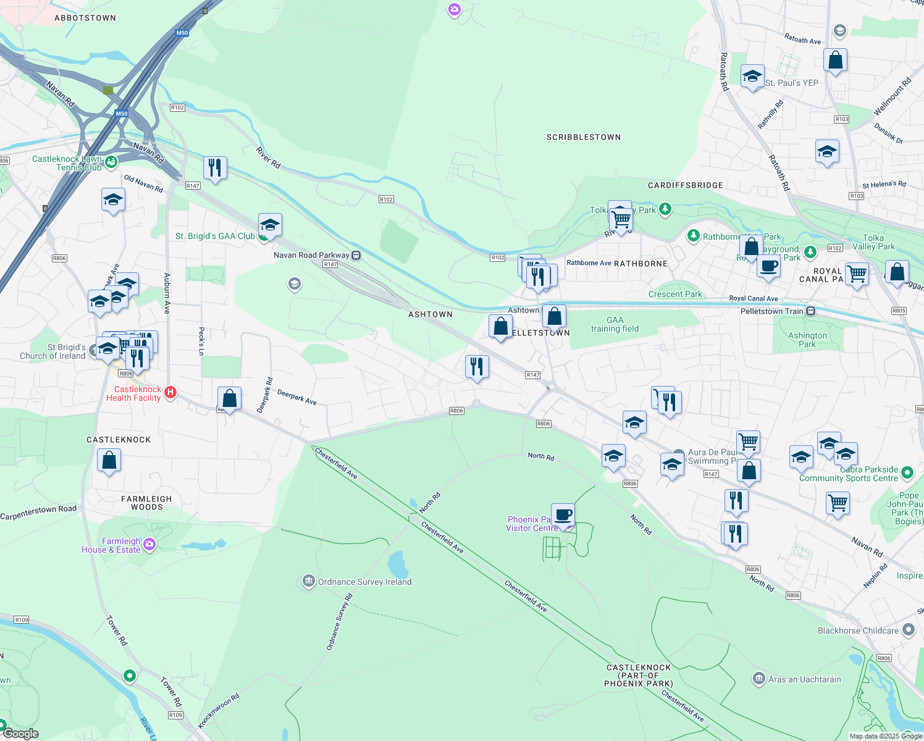Click the Castleknock Lawn Tennis Club icon
The width and height of the screenshot is (924, 741).
pyautogui.click(x=111, y=162)
